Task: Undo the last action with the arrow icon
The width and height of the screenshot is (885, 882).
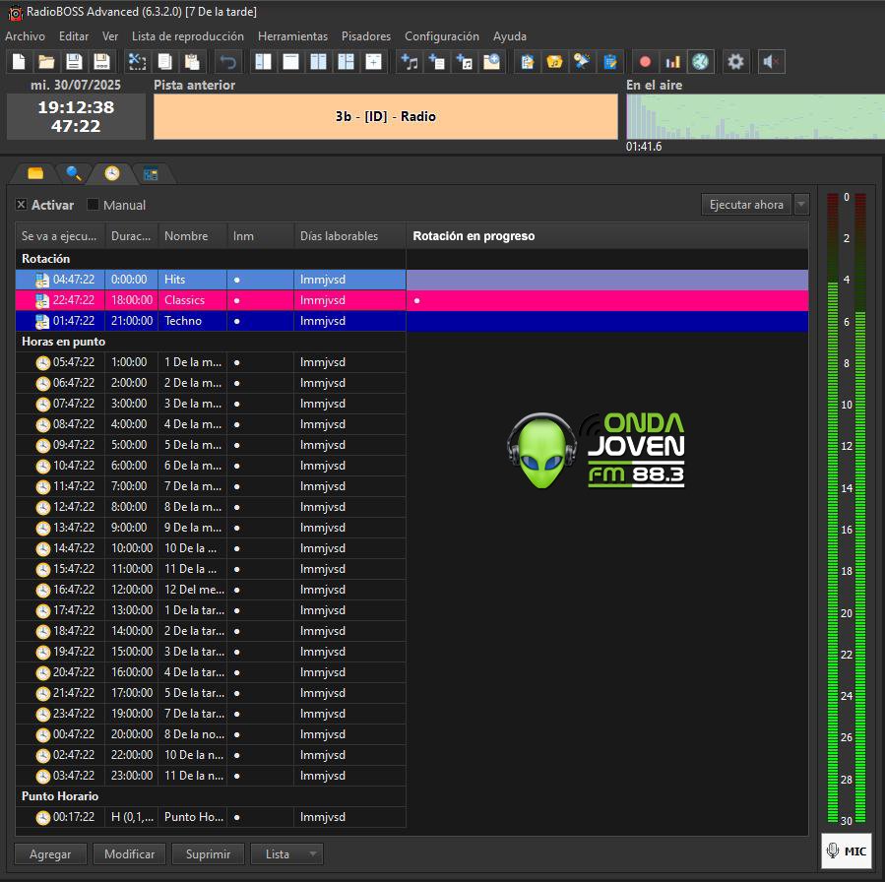Action: click(x=228, y=61)
